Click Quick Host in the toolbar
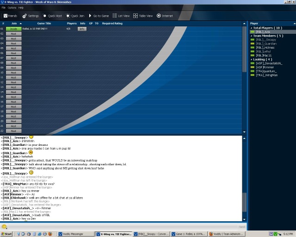 pos(52,16)
